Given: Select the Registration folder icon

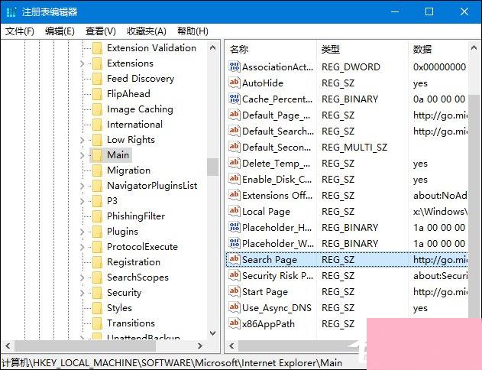Looking at the screenshot, I should click(x=97, y=262).
